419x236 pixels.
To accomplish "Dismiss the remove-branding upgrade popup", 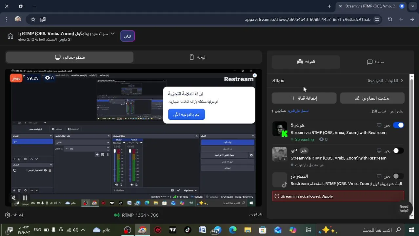I will coord(255,75).
